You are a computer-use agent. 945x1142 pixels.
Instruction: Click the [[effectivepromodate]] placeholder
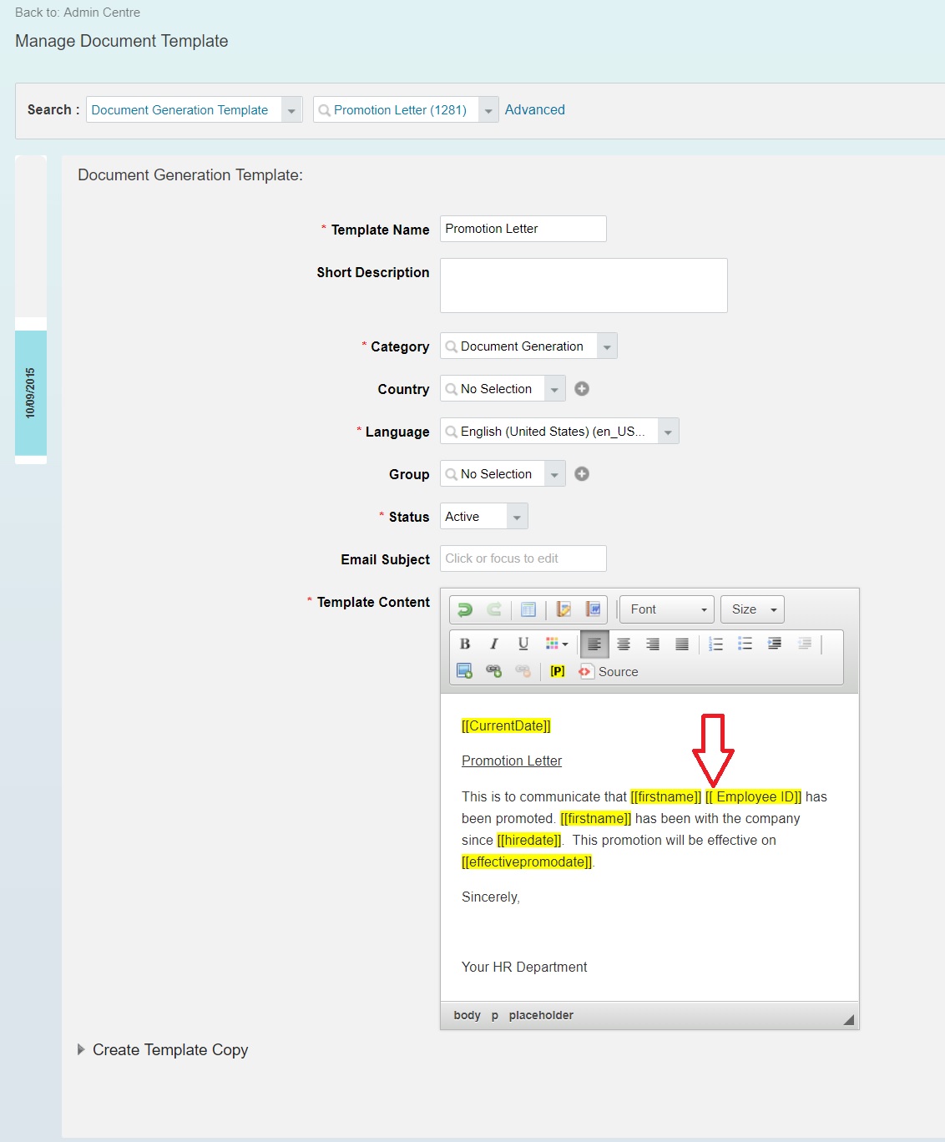[527, 862]
